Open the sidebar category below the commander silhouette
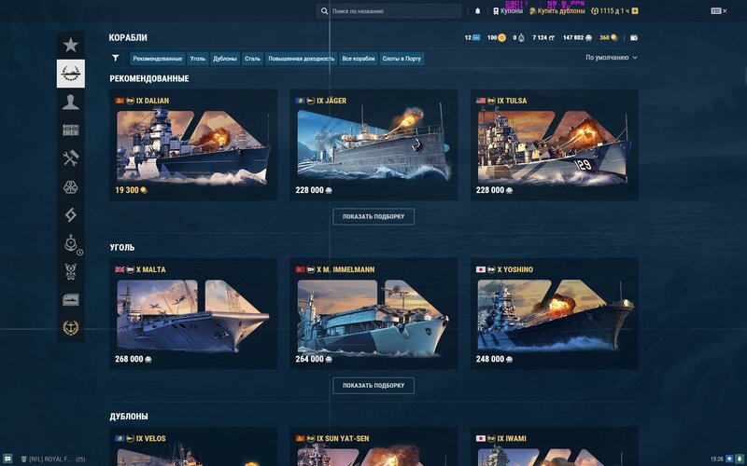 pos(71,130)
